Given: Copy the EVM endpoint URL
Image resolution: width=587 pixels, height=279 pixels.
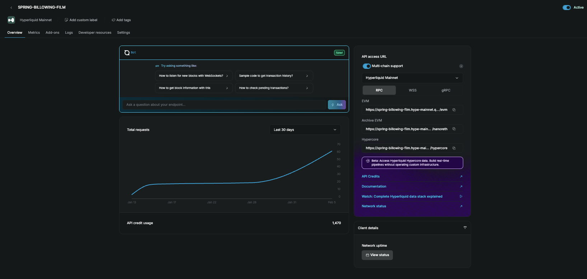Looking at the screenshot, I should pos(454,110).
